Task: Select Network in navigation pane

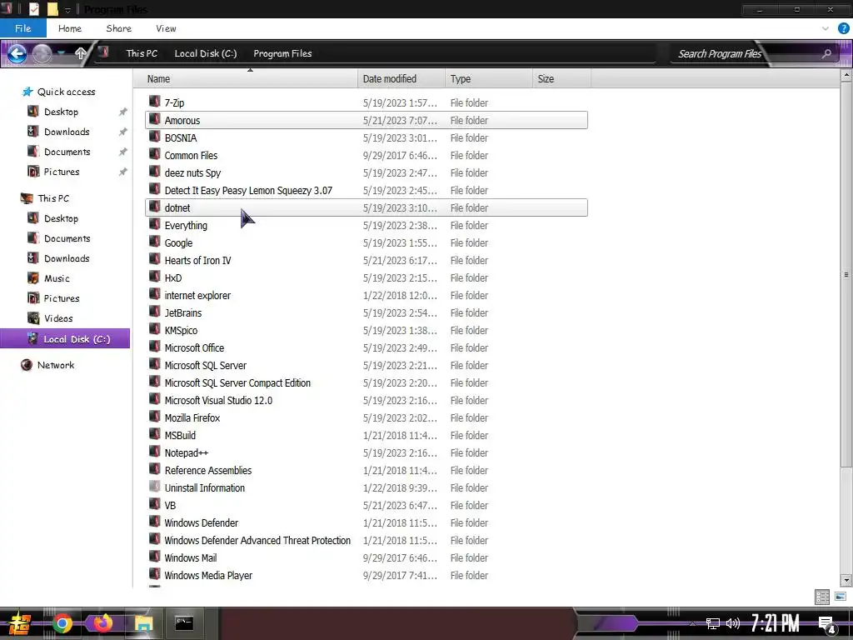Action: 56,365
